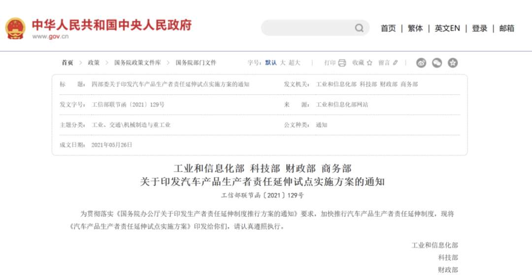Go to 政策 in breadcrumb

tap(94, 63)
